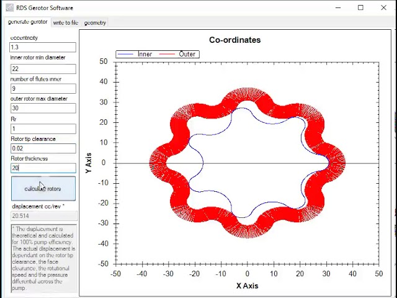397x298 pixels.
Task: Click the 'number of flutes inner' label
Action: point(36,79)
